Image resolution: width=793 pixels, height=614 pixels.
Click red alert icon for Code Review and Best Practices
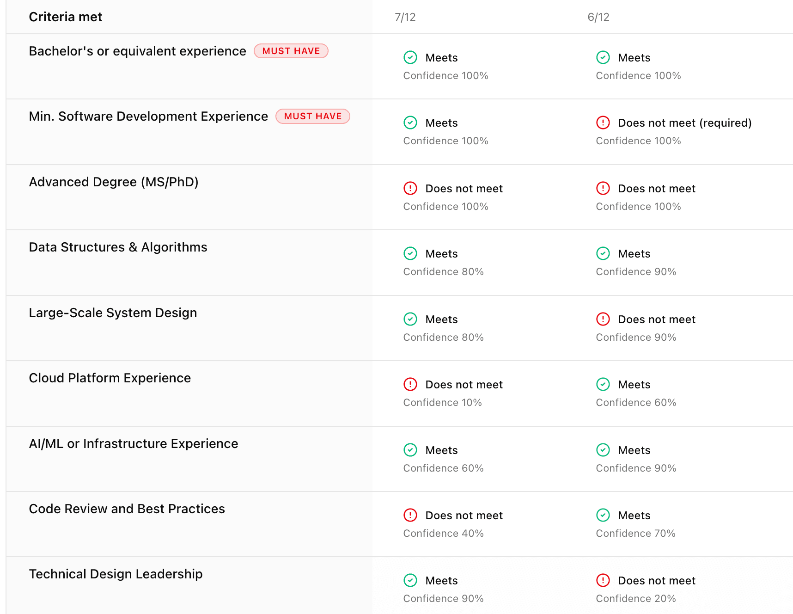click(x=410, y=515)
